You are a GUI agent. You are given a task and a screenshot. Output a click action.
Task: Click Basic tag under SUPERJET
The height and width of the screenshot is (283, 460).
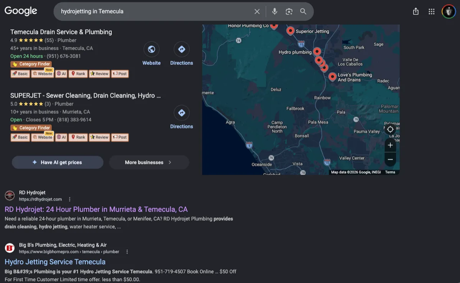click(x=20, y=137)
